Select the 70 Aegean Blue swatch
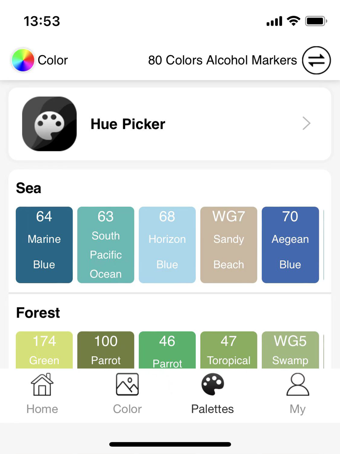 tap(290, 245)
